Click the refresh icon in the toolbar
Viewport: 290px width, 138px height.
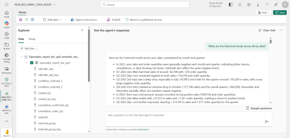(x=27, y=20)
